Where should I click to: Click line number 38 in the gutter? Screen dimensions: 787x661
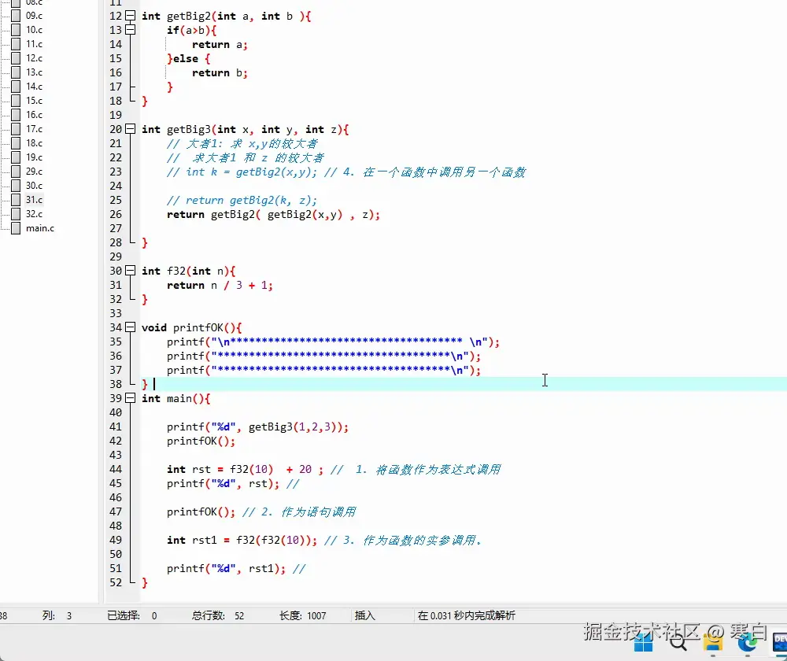coord(116,384)
